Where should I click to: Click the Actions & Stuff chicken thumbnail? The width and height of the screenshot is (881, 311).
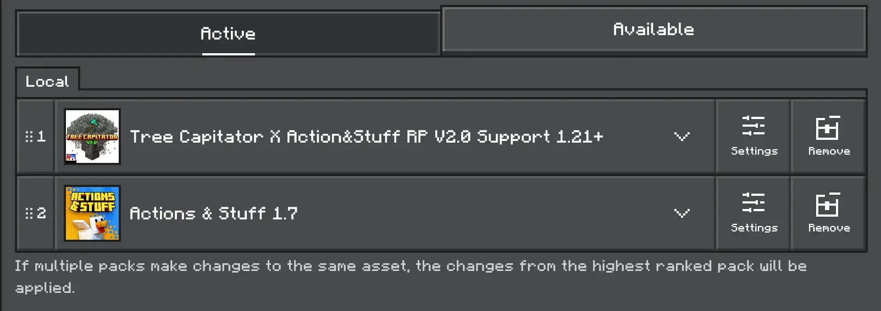[x=92, y=213]
